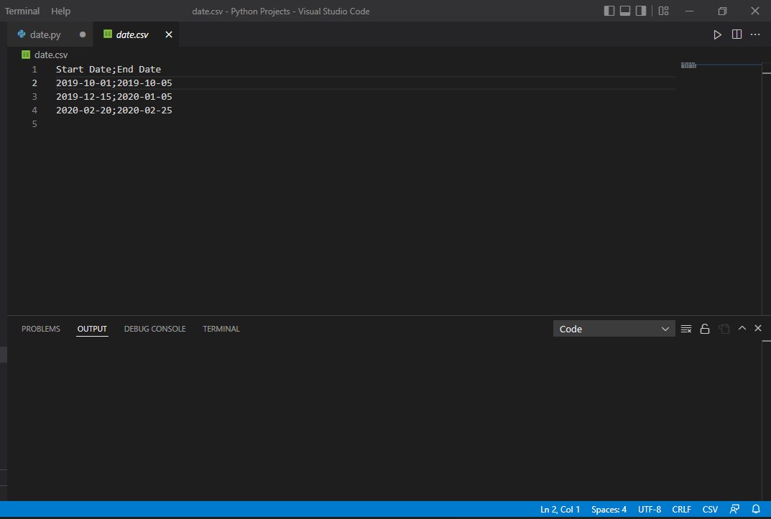Toggle the bottom panel visibility

pos(625,11)
